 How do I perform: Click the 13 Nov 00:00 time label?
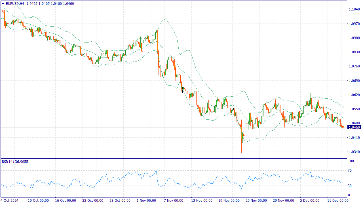point(202,201)
